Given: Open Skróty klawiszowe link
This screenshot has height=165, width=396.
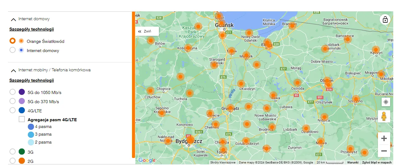Looking at the screenshot, I should 223,163.
